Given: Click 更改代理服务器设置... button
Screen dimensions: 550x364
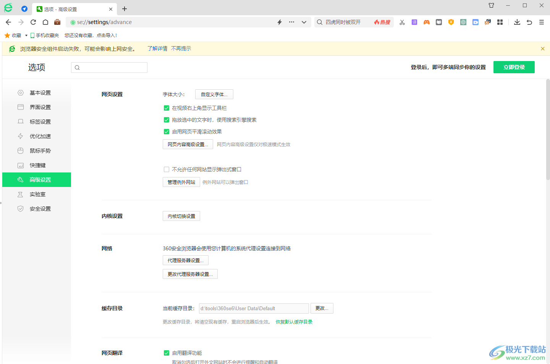Looking at the screenshot, I should [x=190, y=274].
